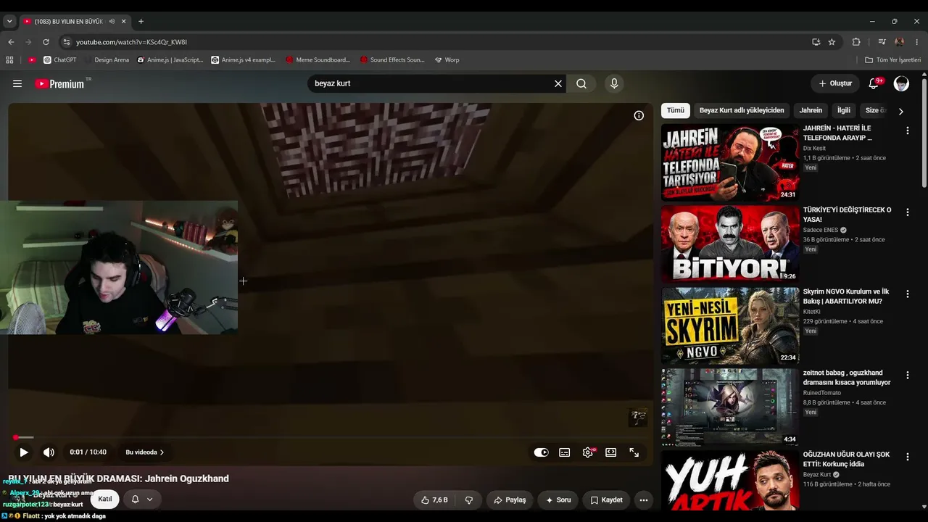The image size is (928, 522).
Task: Play the video
Action: (24, 452)
